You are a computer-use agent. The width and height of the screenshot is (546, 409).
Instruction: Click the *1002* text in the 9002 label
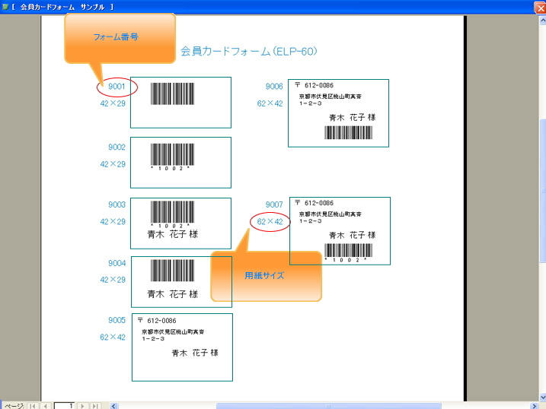tap(171, 169)
